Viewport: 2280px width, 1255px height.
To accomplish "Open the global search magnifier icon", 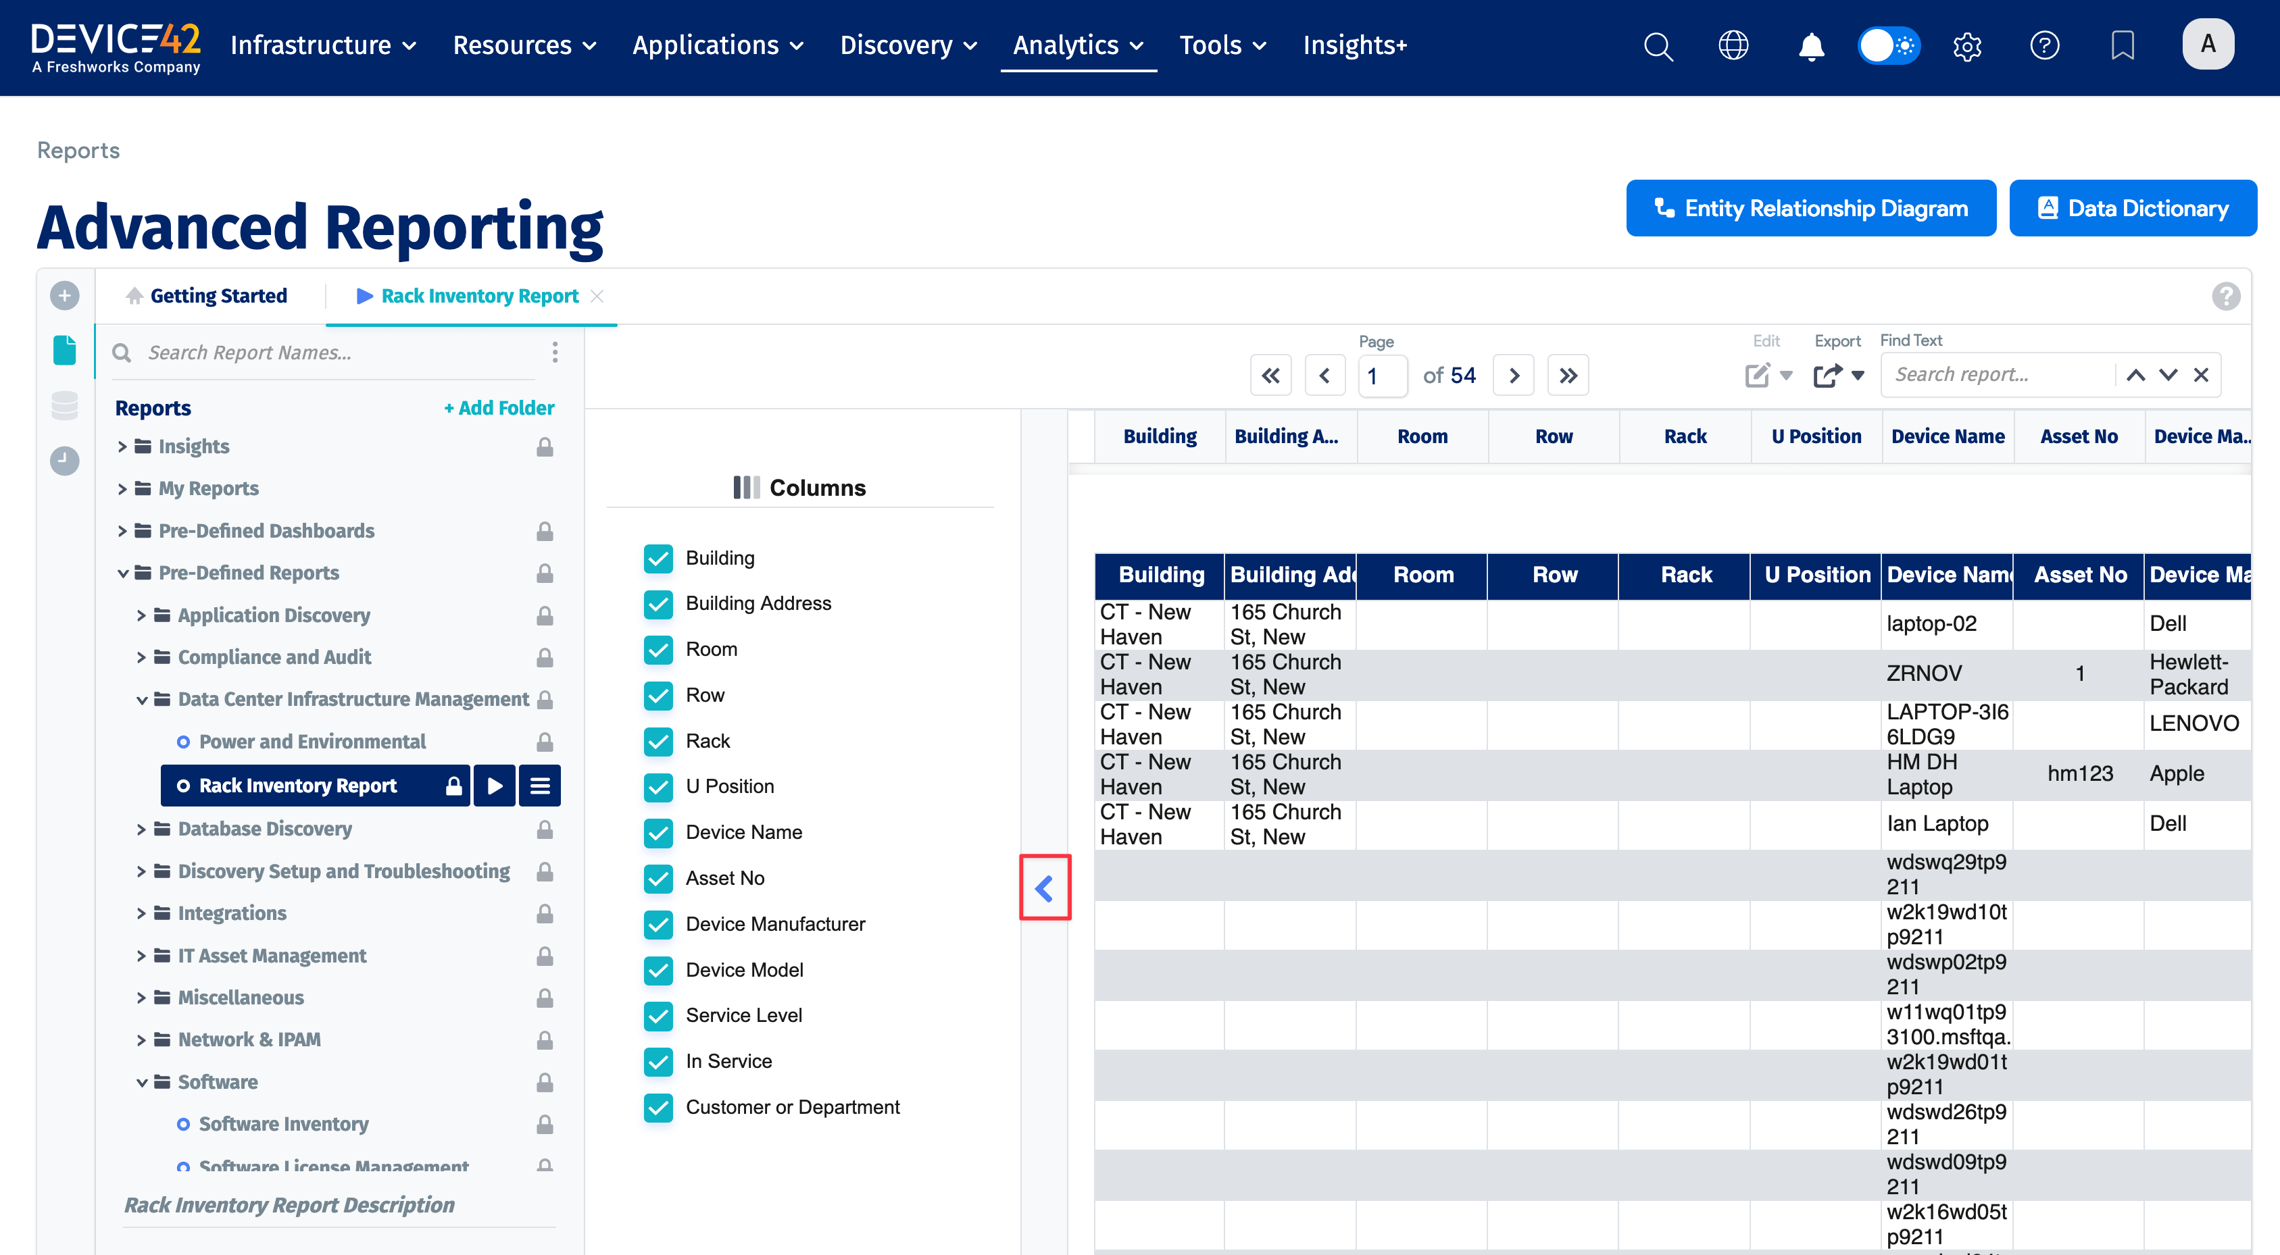I will [1658, 46].
